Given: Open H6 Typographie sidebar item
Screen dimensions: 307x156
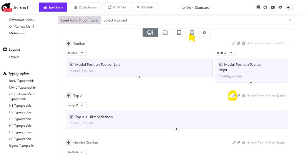Looking at the screenshot, I should tap(20, 139).
